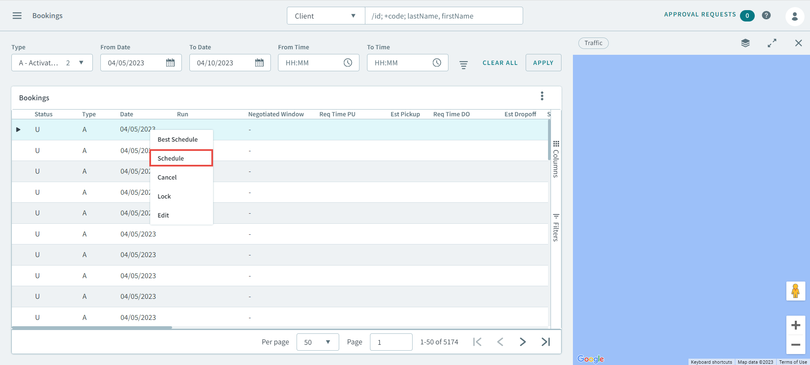Expand the first booking row arrow

[18, 129]
